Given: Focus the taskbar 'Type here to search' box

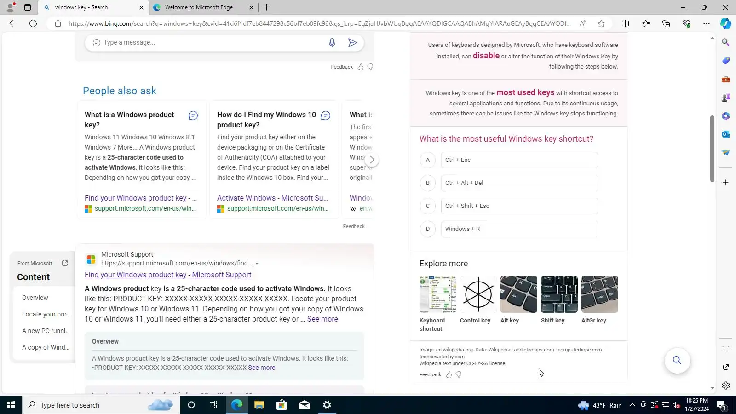Looking at the screenshot, I should point(101,405).
